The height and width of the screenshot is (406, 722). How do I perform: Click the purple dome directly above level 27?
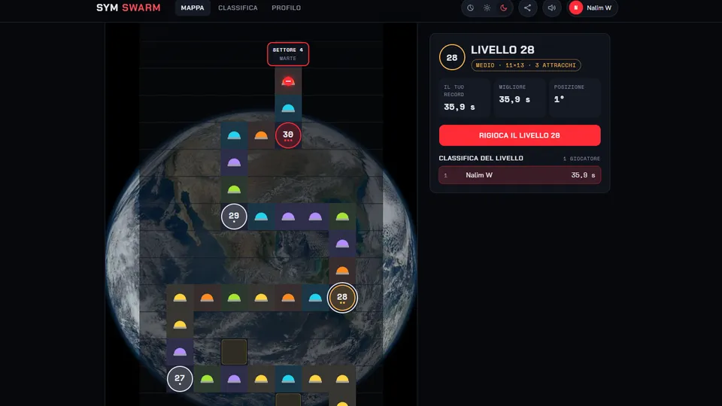tap(180, 352)
